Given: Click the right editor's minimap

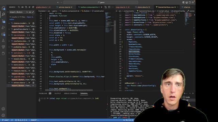Looking at the screenshot, I should click(x=188, y=19).
